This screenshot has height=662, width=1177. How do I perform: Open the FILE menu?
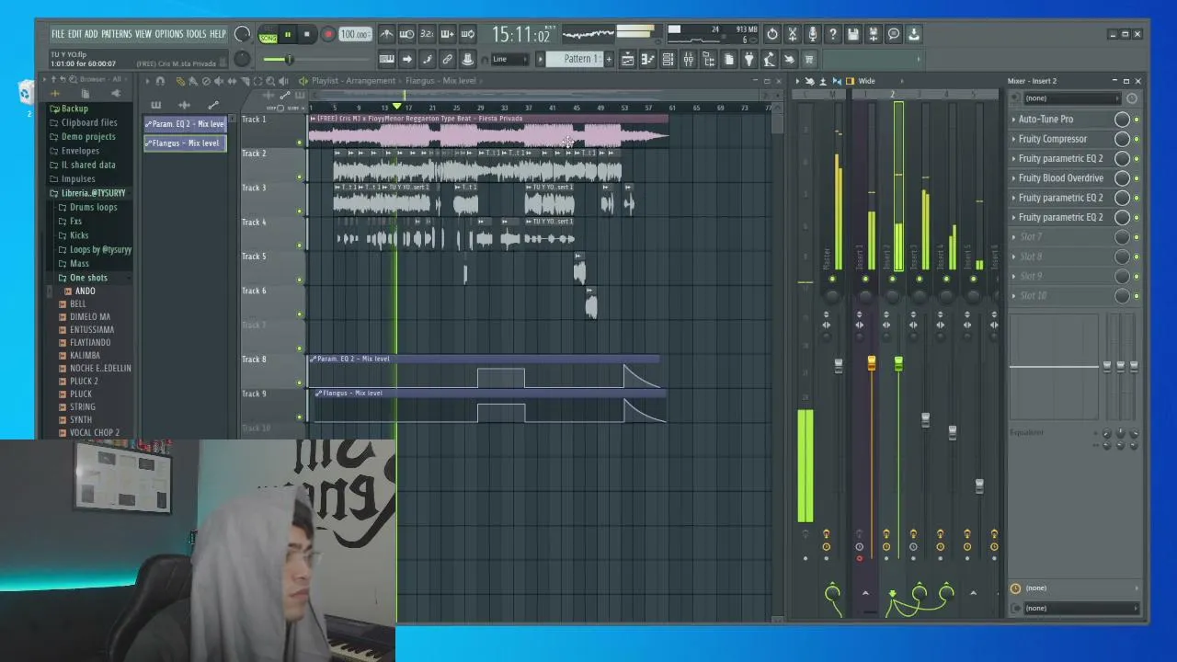pos(58,34)
